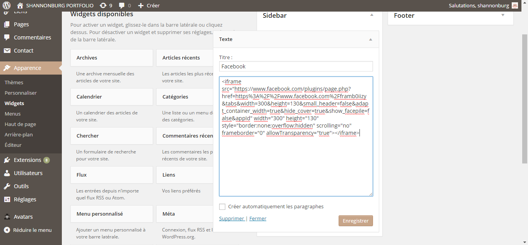Click inside the iframe code textarea

[296, 136]
